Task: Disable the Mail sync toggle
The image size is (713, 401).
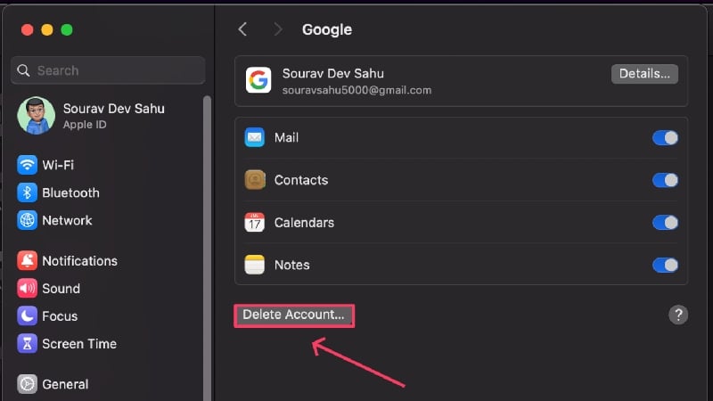Action: (665, 138)
